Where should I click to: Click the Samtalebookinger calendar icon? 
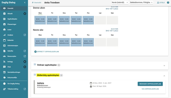pos(4,72)
